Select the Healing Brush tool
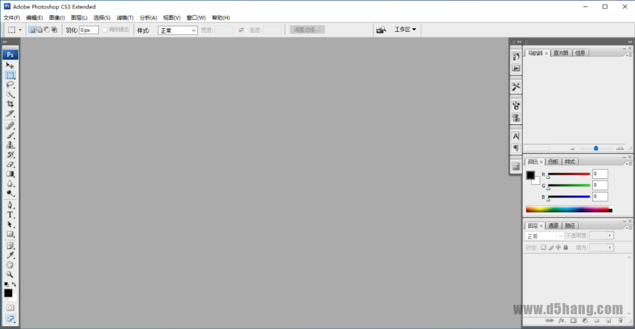This screenshot has height=329, width=635. point(10,126)
